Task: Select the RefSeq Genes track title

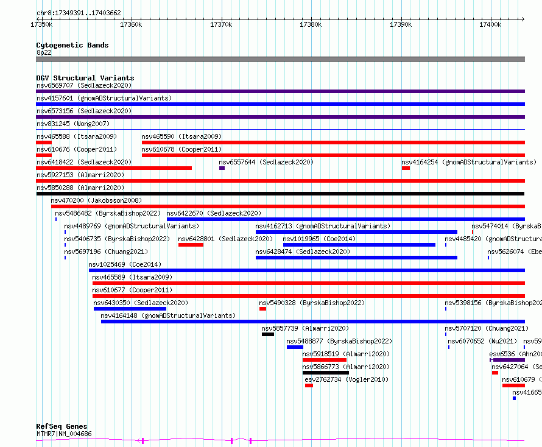Action: (x=62, y=427)
